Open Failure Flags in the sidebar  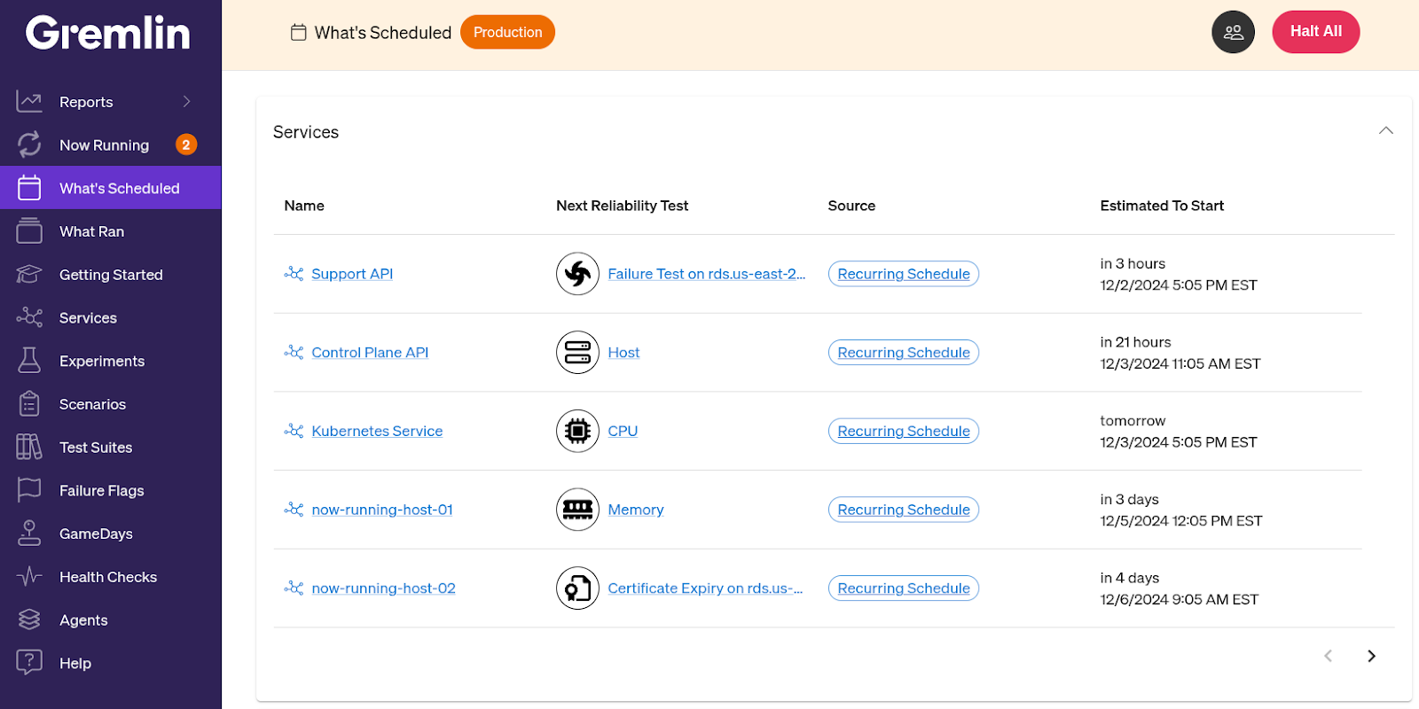111,490
